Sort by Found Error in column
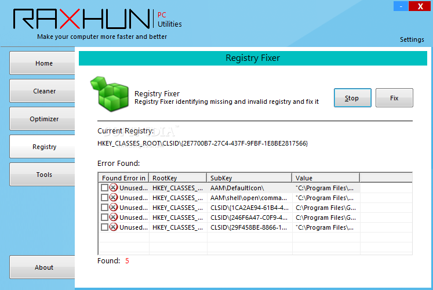433x290 pixels. [123, 178]
